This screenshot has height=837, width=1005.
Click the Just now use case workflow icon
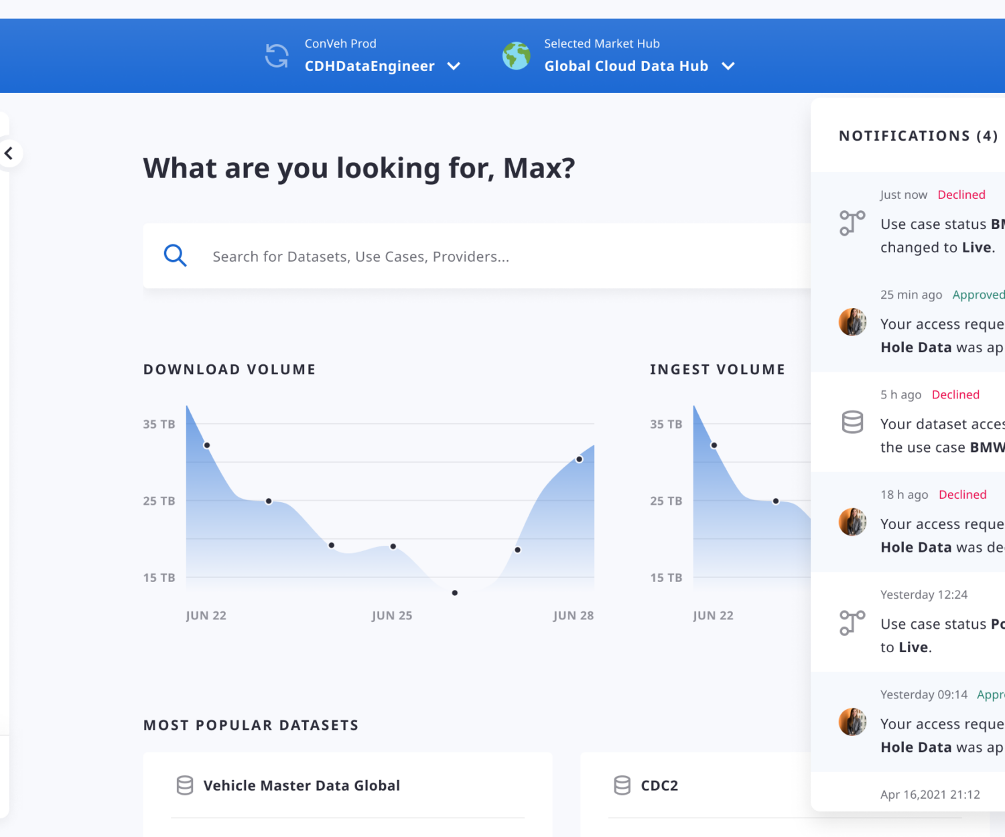point(852,222)
